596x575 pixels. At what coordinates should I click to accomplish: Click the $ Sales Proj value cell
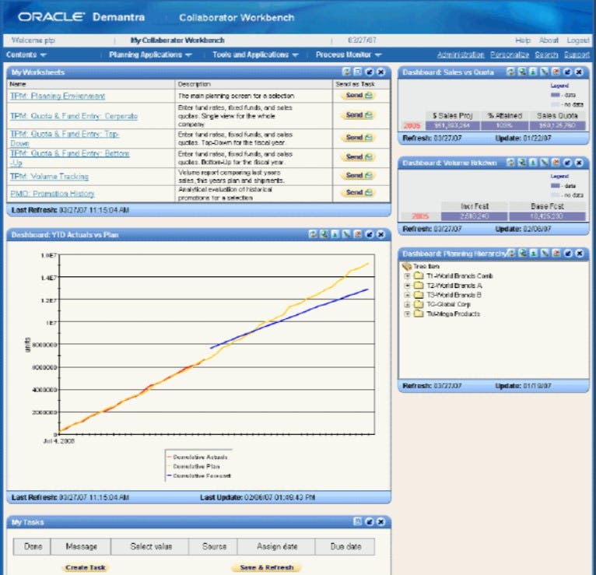[451, 125]
